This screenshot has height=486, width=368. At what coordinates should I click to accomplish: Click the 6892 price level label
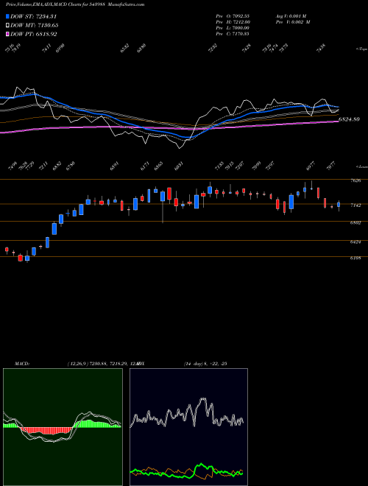pos(355,223)
